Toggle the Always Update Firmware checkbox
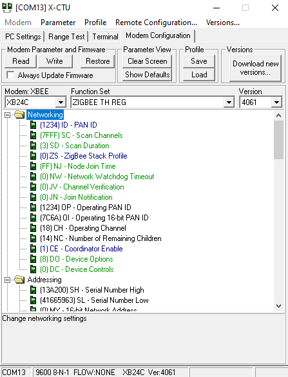This screenshot has height=377, width=288. pyautogui.click(x=10, y=75)
